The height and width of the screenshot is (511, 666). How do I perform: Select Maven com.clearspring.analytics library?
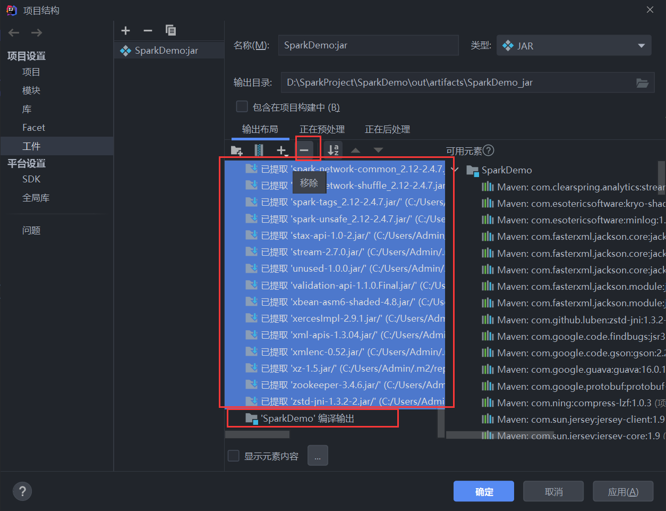574,187
